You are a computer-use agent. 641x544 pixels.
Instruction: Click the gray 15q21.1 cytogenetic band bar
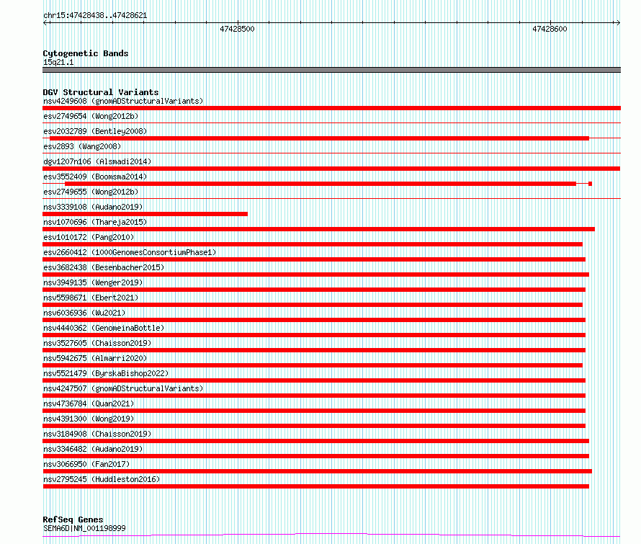(x=331, y=70)
